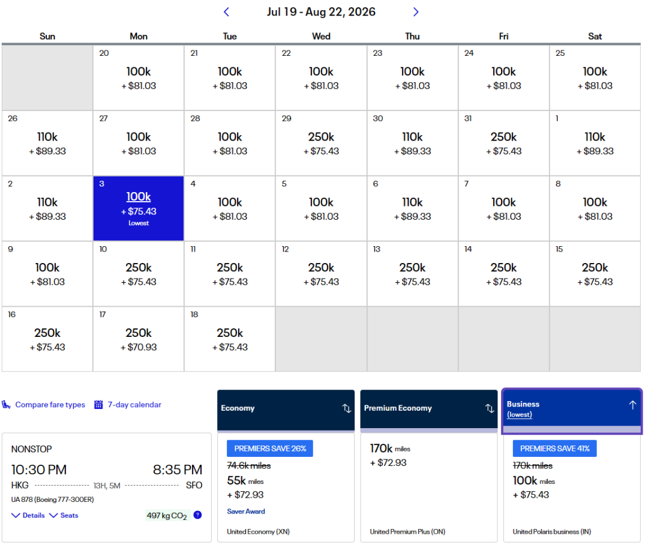Open the CO2 emissions info icon
The width and height of the screenshot is (648, 547).
197,515
